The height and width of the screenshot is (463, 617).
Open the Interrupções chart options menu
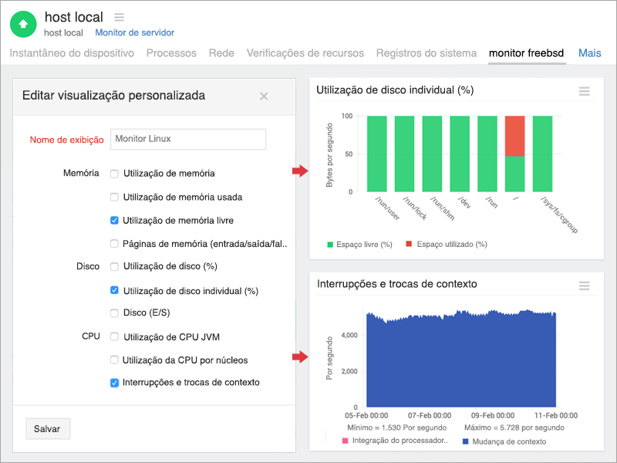click(584, 286)
